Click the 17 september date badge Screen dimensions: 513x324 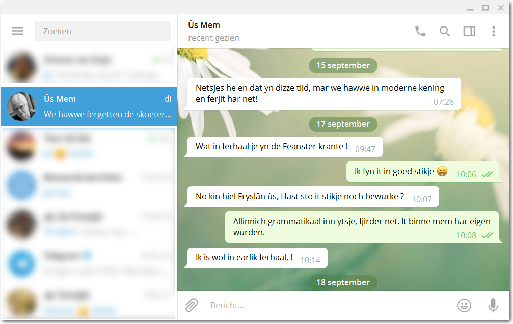coord(343,124)
